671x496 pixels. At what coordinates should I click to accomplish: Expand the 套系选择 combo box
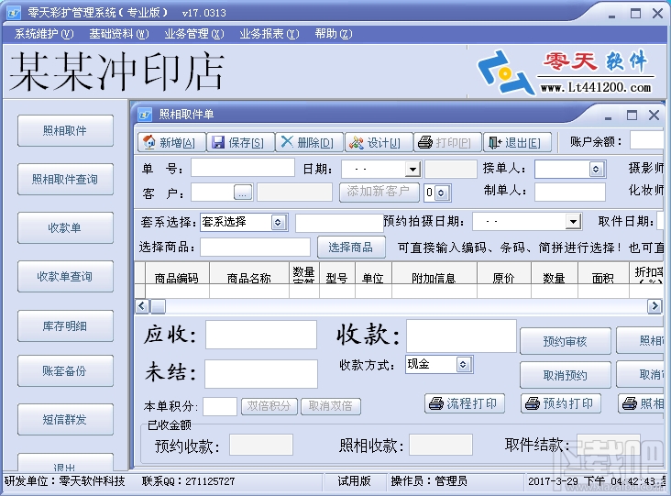[278, 222]
